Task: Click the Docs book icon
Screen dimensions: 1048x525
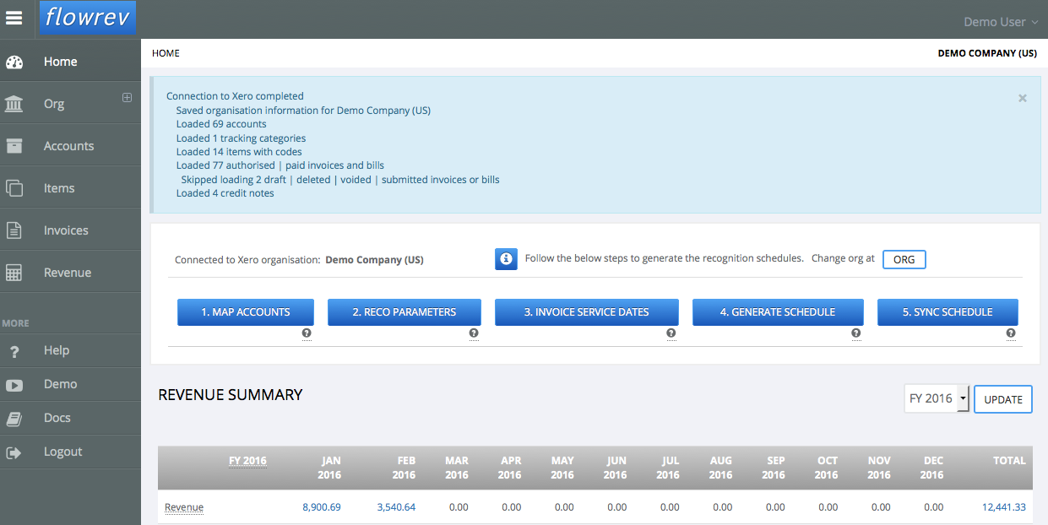Action: [x=14, y=418]
